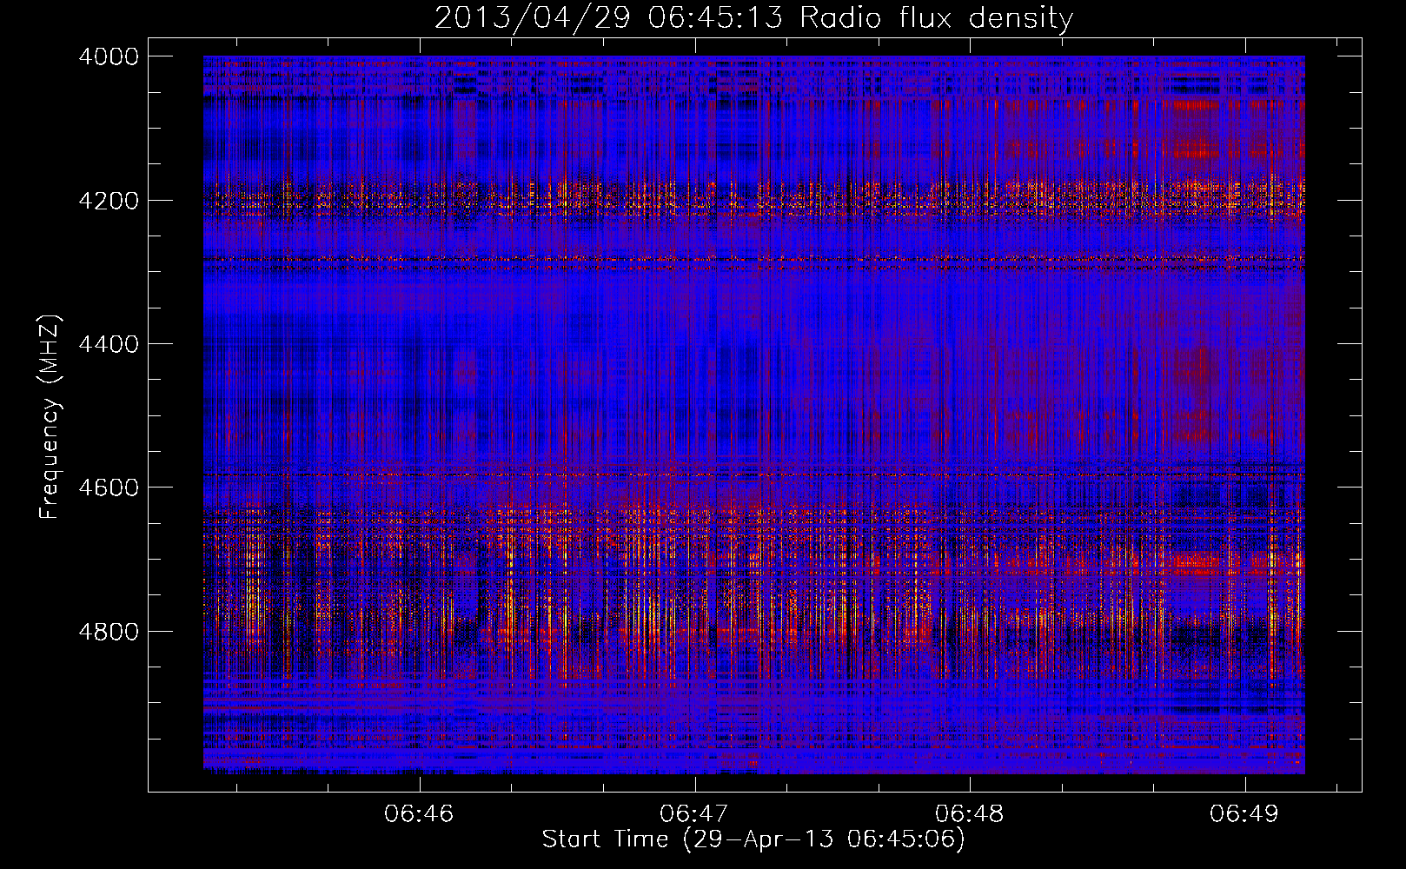Select the 4600 frequency axis label
1406x869 pixels.
coord(108,488)
